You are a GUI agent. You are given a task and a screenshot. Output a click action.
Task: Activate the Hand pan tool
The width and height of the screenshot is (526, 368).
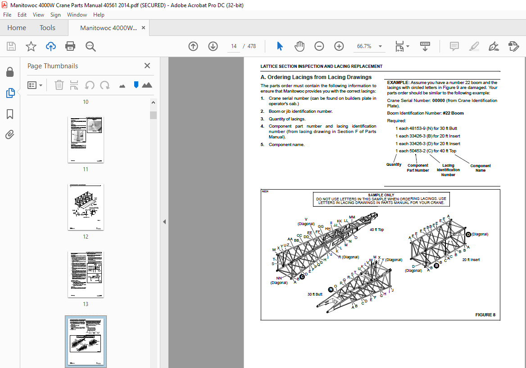(299, 46)
